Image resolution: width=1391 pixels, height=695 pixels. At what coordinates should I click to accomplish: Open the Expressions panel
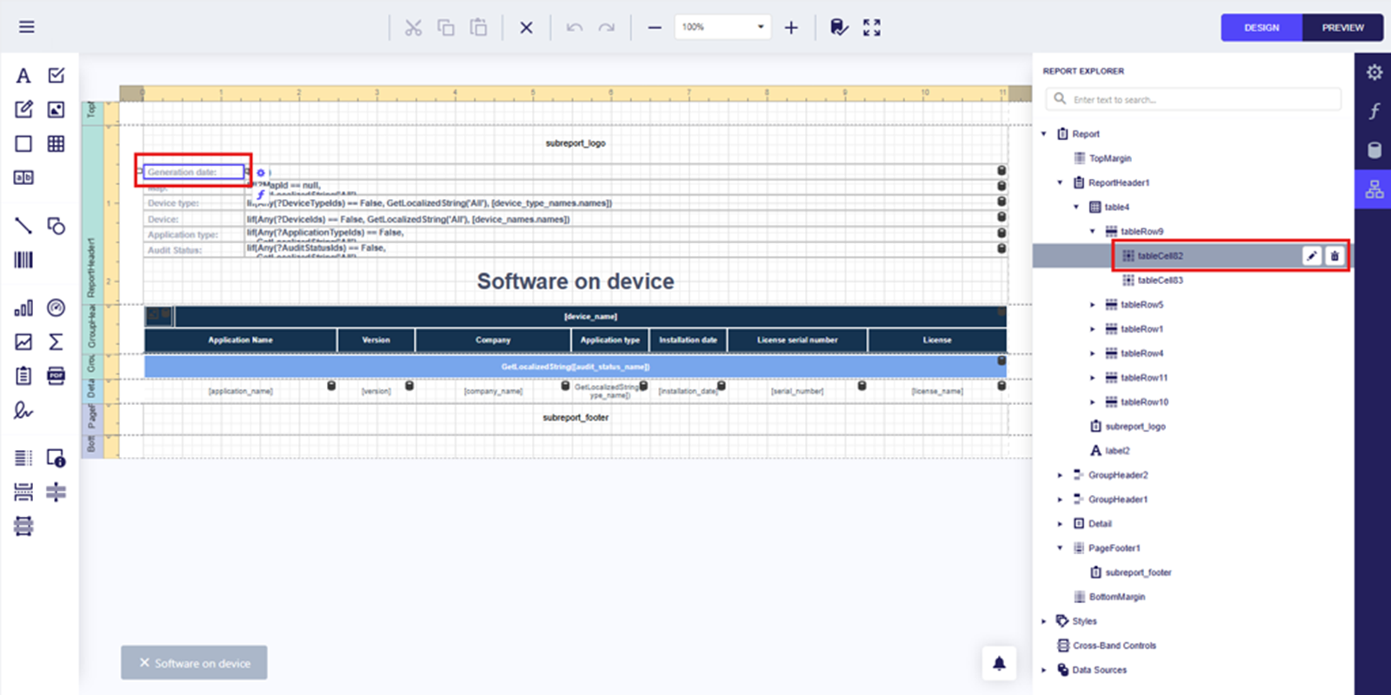tap(1374, 111)
